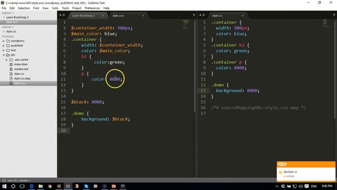
Task: Open the File menu
Action: click(4, 8)
